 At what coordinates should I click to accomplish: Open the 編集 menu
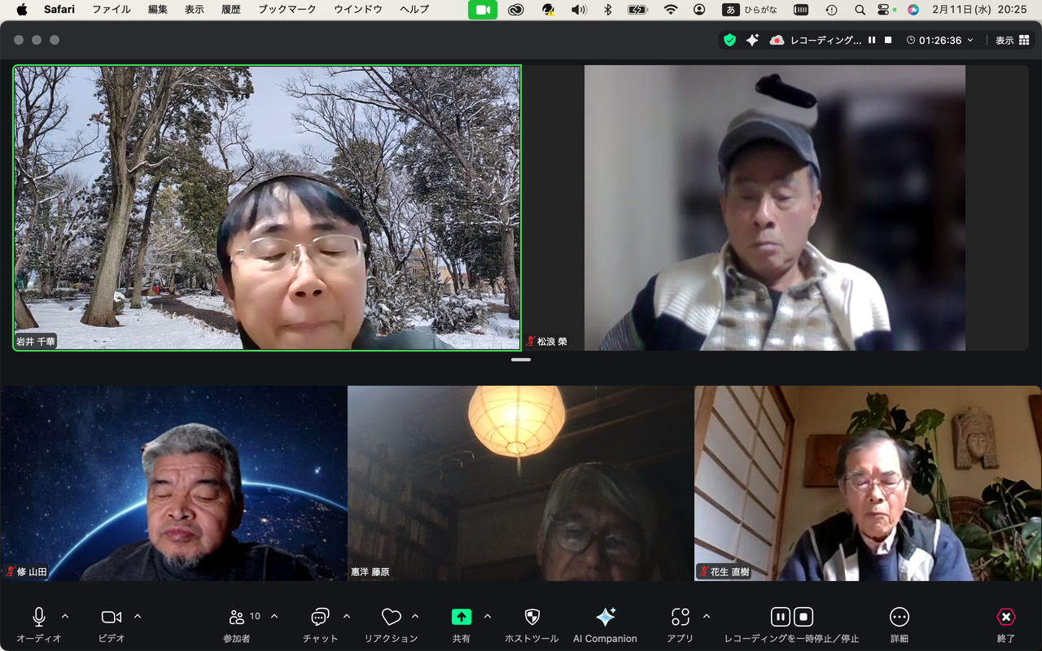coord(158,10)
